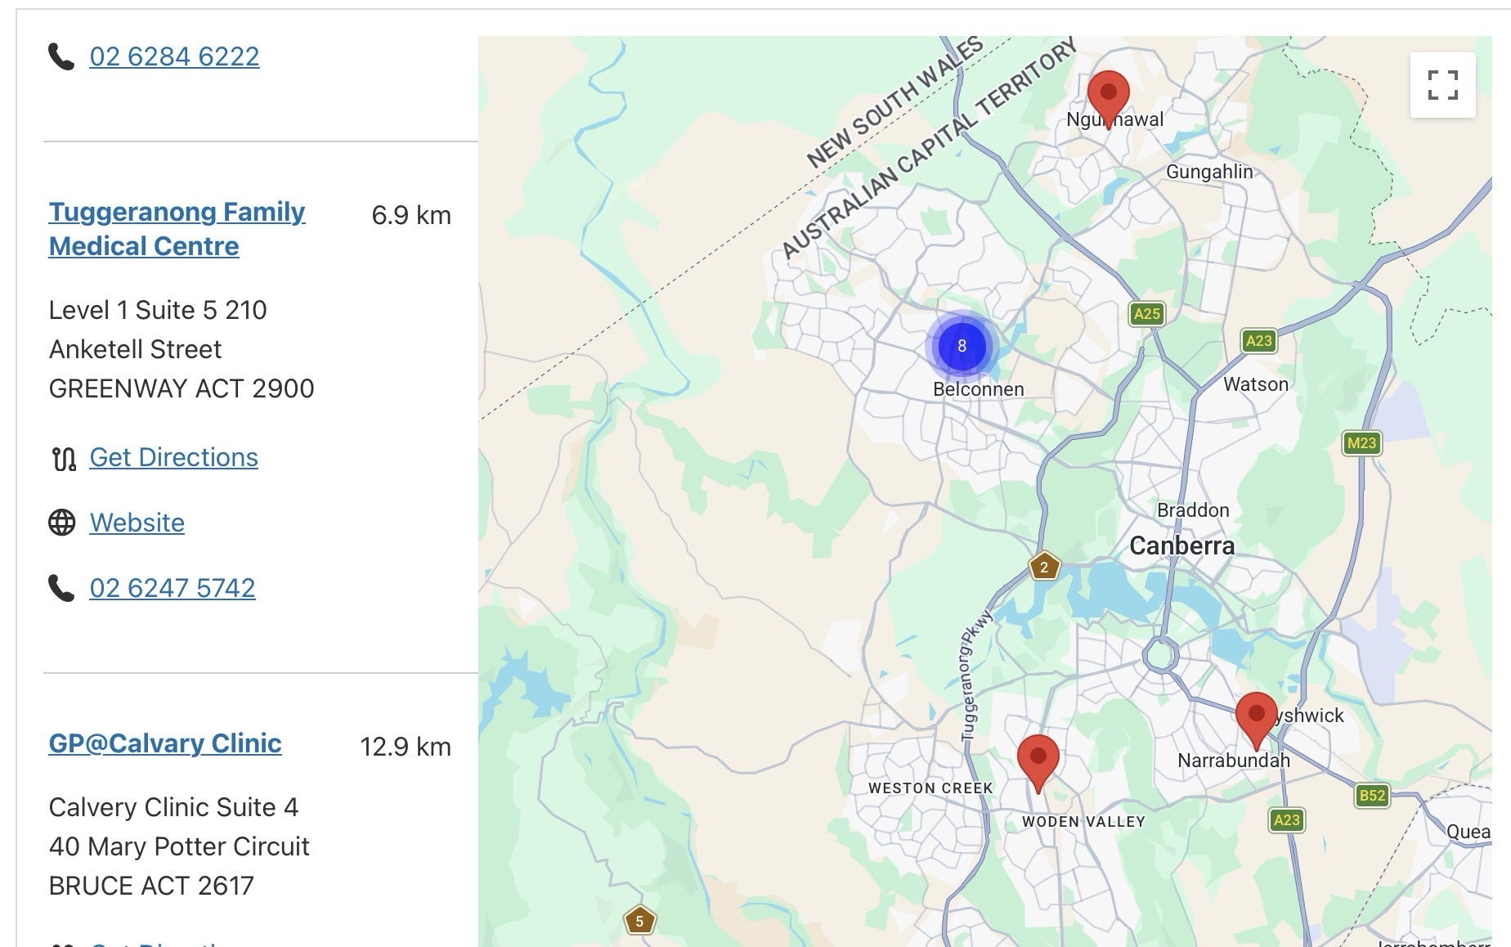Open the GP@Calvary Clinic link
Viewport: 1511px width, 947px height.
click(x=165, y=743)
